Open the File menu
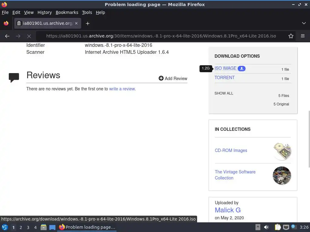The width and height of the screenshot is (310, 232). coord(5,12)
